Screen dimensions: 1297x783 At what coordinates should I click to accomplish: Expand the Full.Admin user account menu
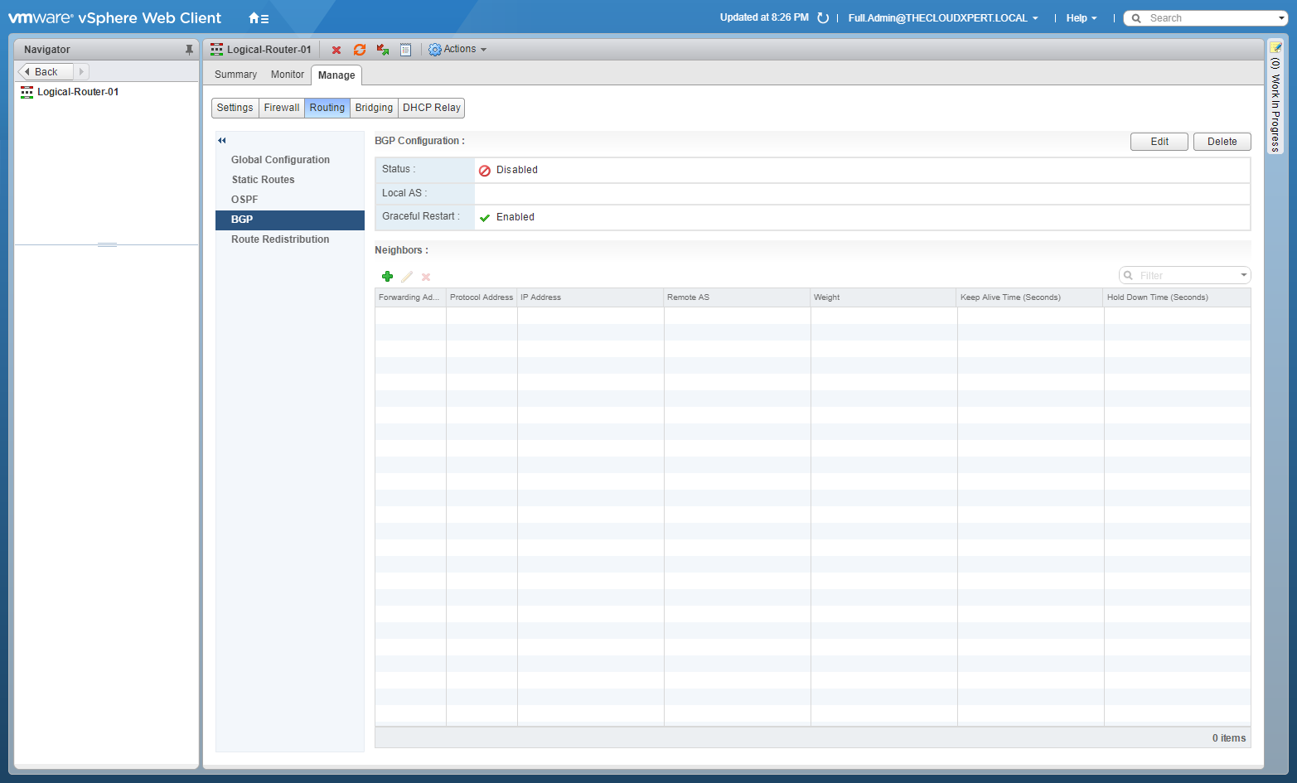pyautogui.click(x=942, y=18)
